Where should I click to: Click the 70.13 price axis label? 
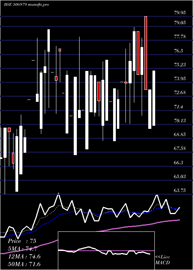coord(180,120)
